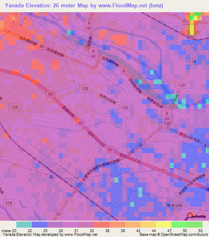This screenshot has height=237, width=209.
Task: Click the 県 station label
Action: tap(51, 177)
